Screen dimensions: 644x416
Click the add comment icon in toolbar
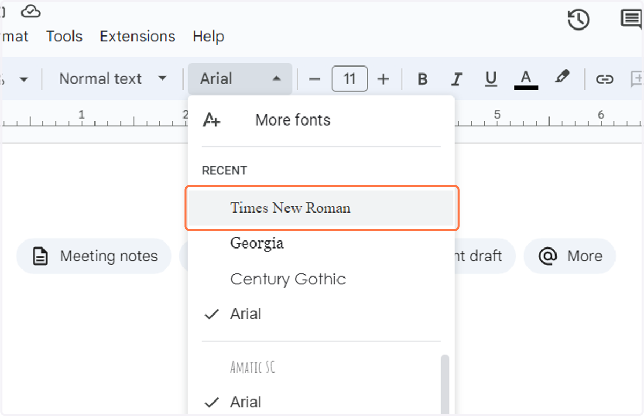point(636,79)
